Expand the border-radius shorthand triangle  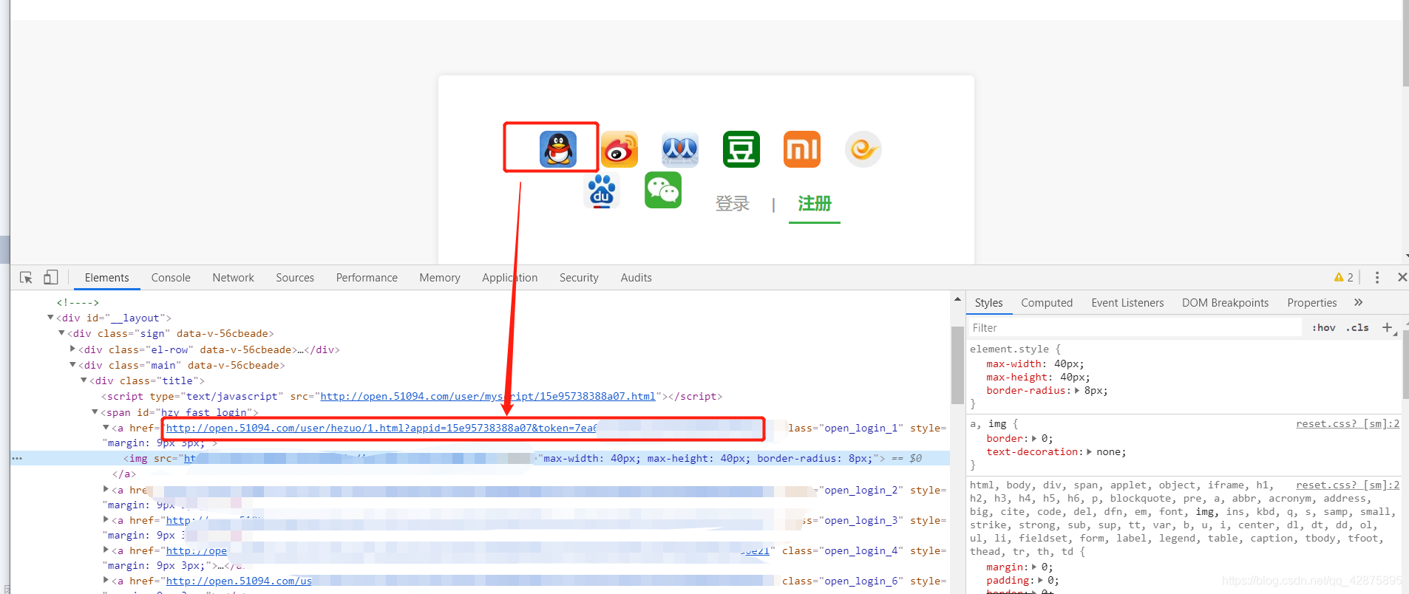[1078, 391]
